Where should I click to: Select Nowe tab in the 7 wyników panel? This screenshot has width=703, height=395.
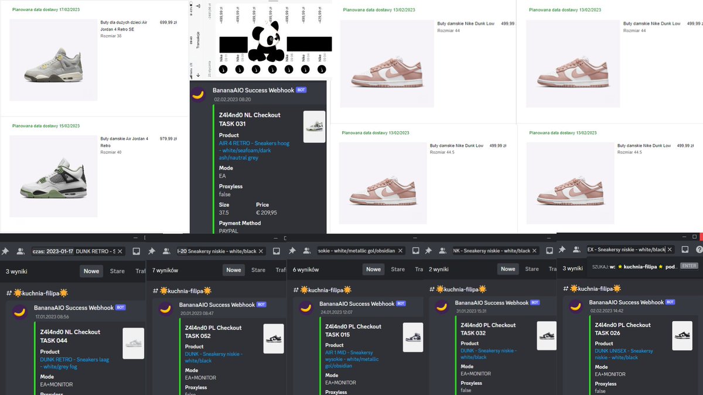point(234,270)
